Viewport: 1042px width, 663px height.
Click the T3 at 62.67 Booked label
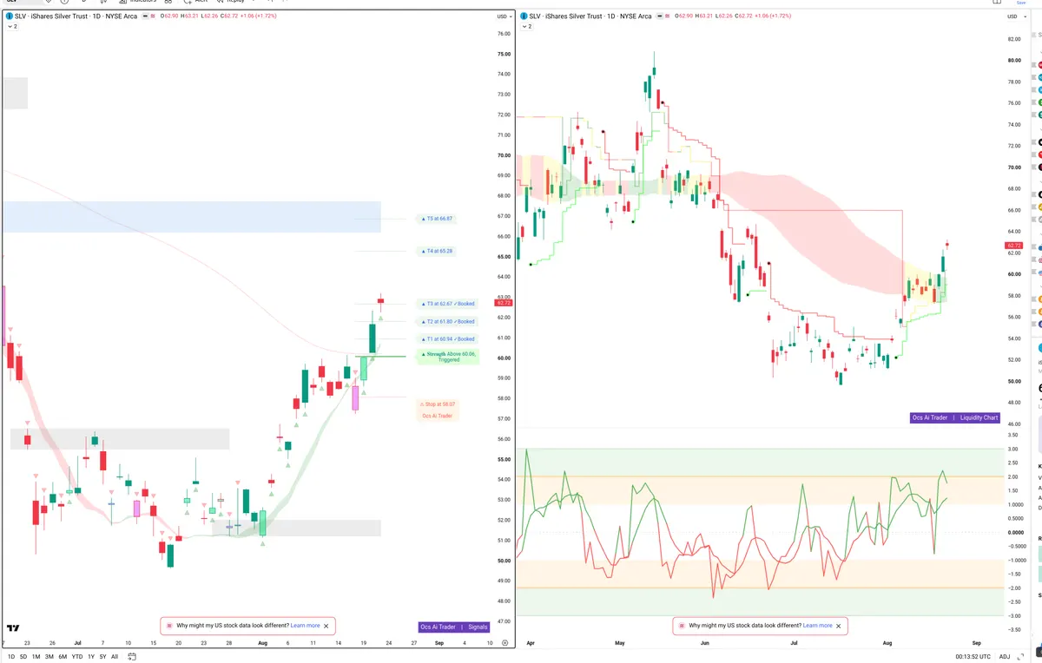pos(447,304)
